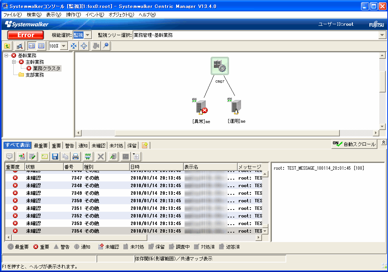Copy events using the copy icon
The image size is (388, 272).
pos(65,156)
